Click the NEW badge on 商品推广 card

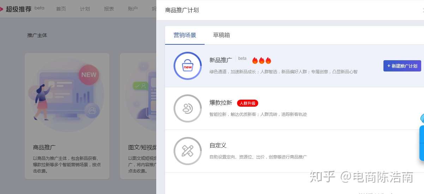click(89, 75)
